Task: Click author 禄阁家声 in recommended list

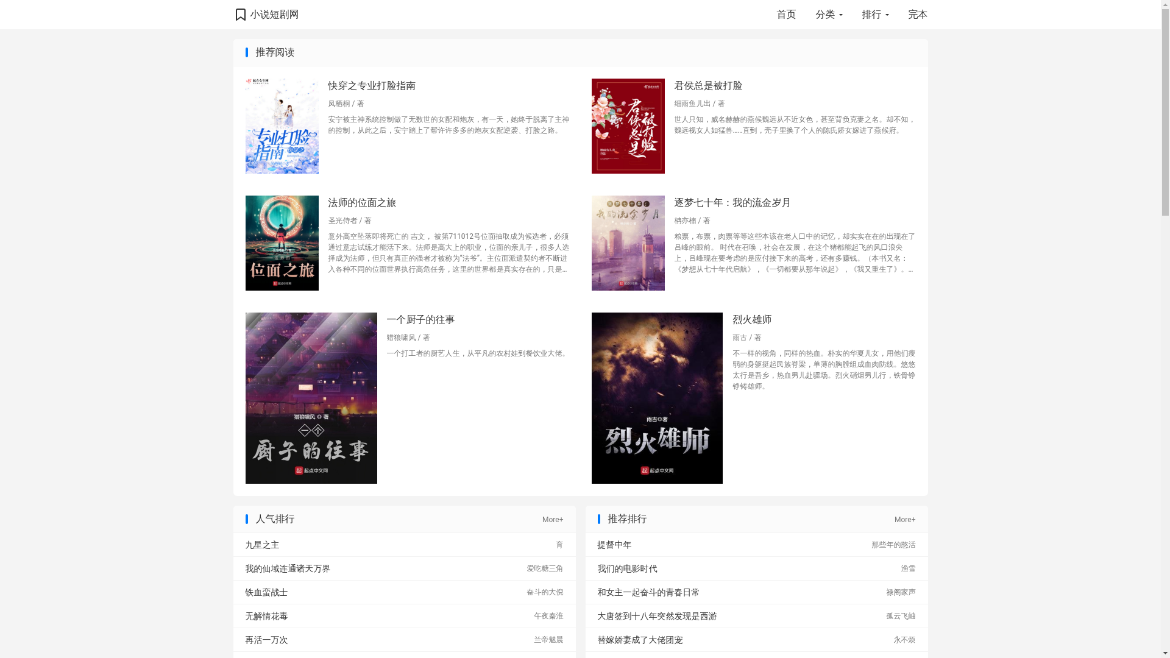Action: [901, 593]
